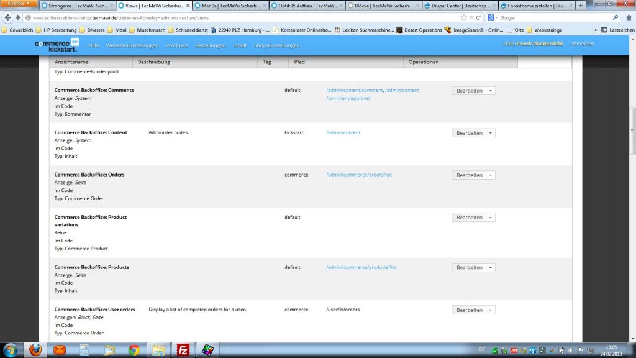Sort views by the Ansichtsname column header
This screenshot has height=358, width=636.
click(x=71, y=62)
